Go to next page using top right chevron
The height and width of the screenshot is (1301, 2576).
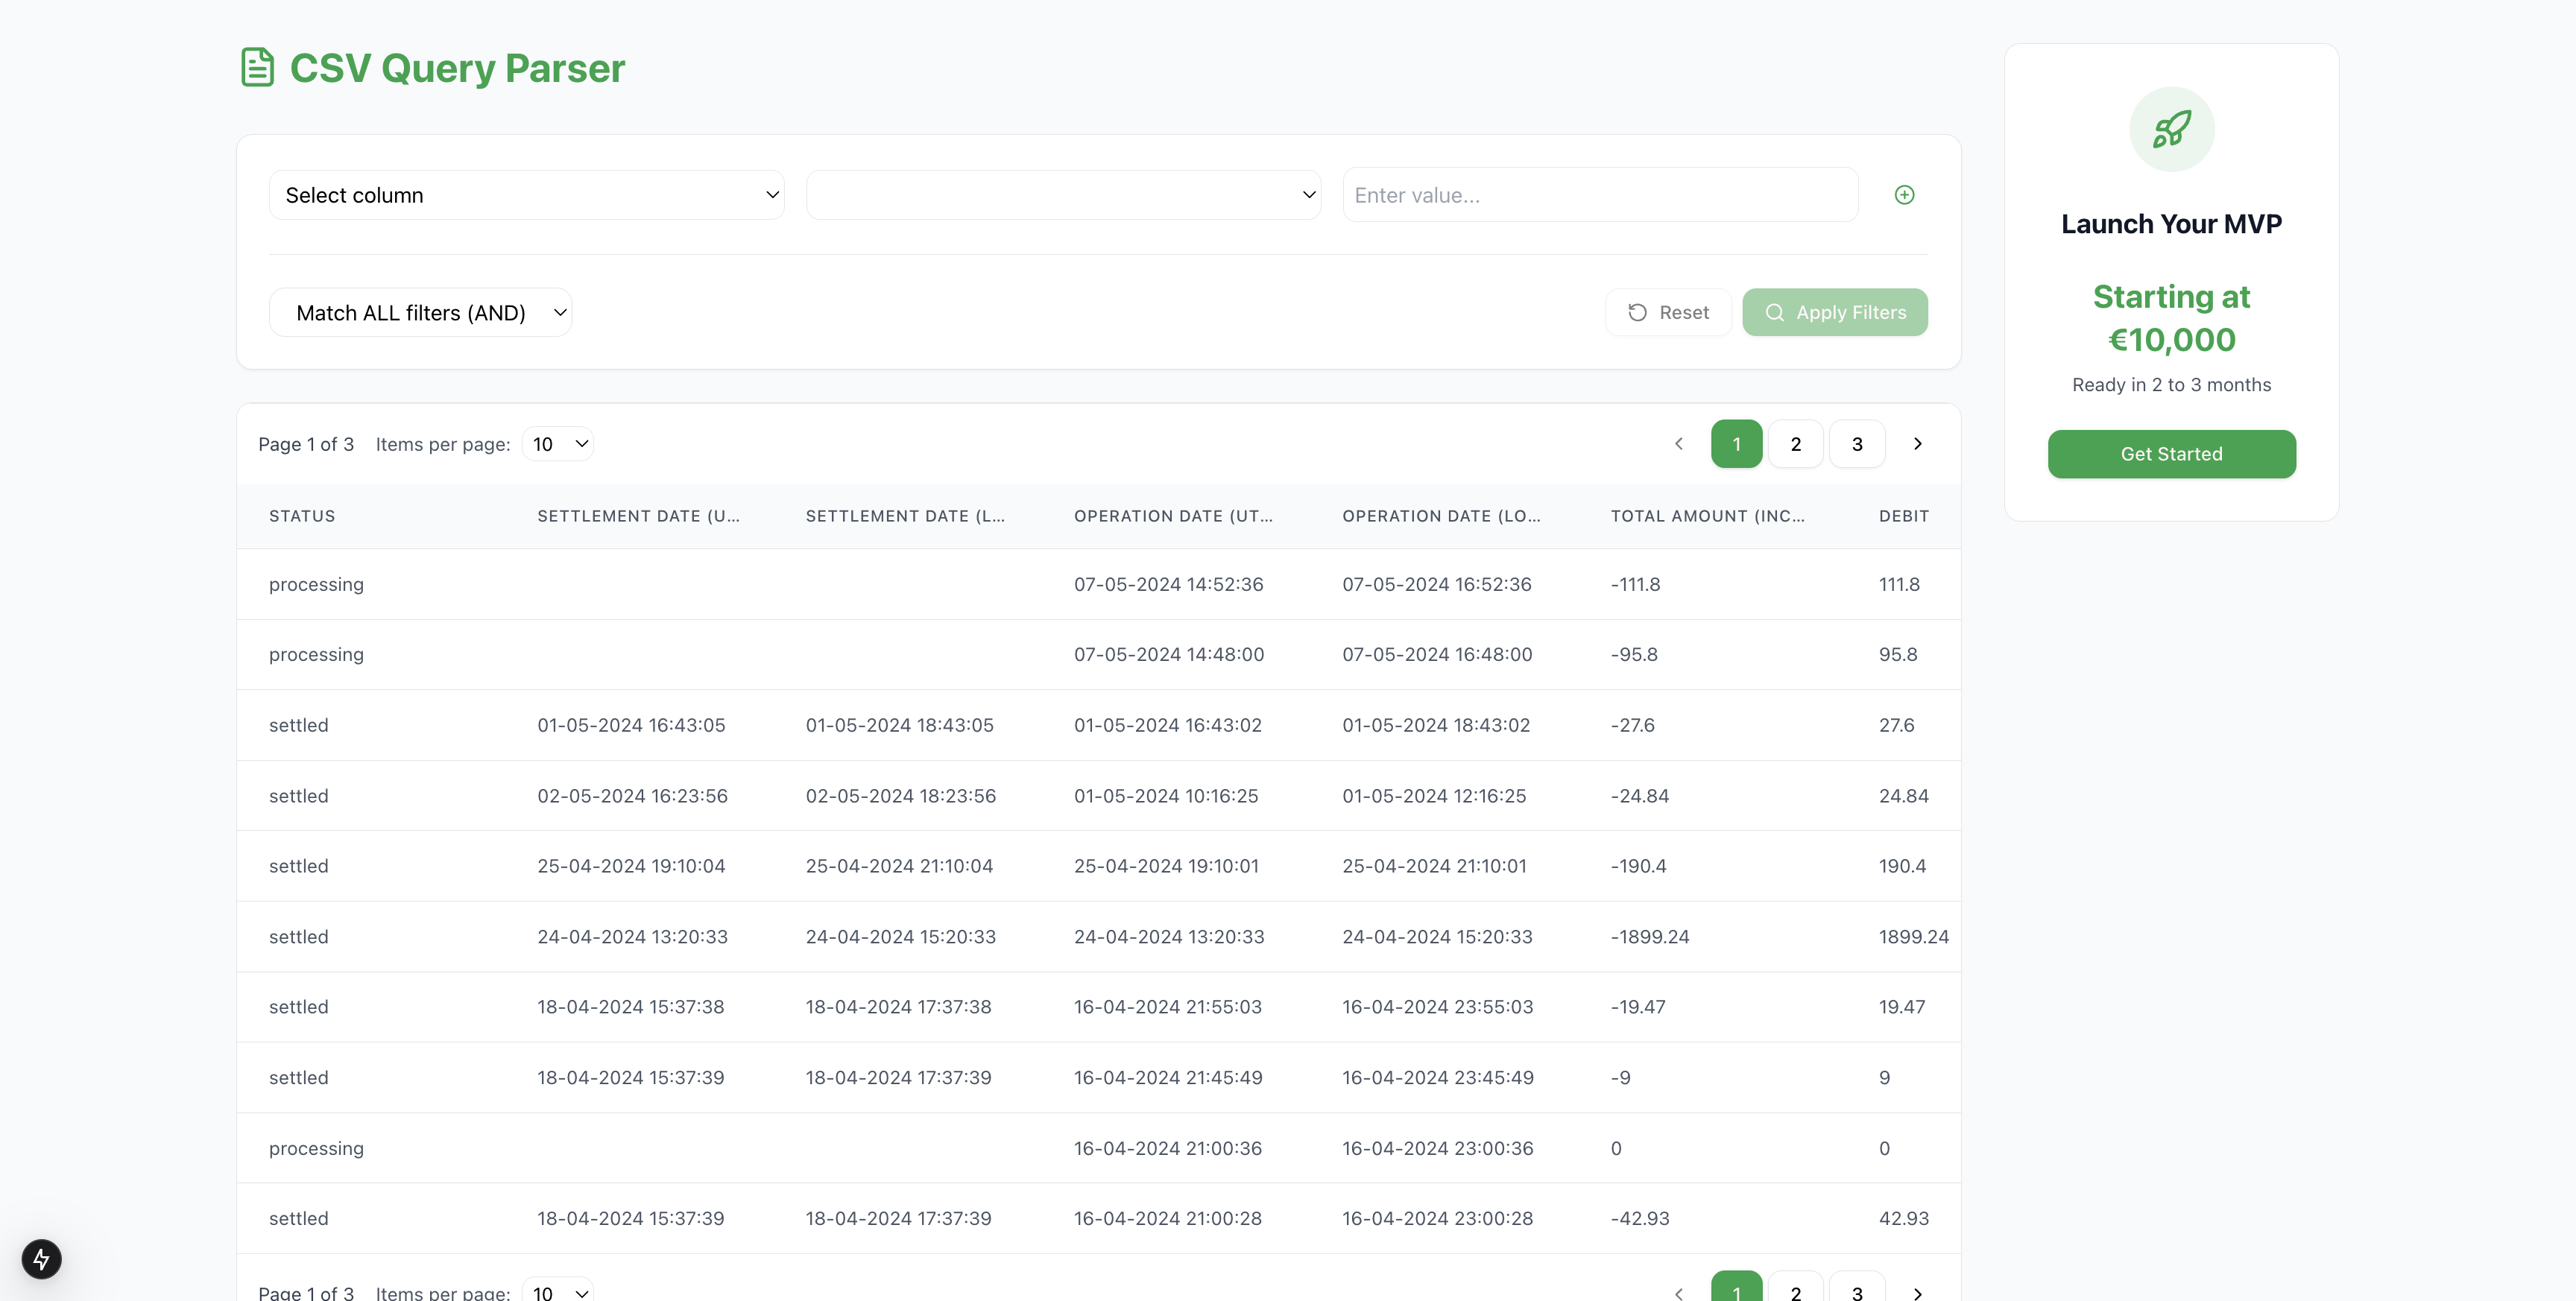click(1917, 444)
